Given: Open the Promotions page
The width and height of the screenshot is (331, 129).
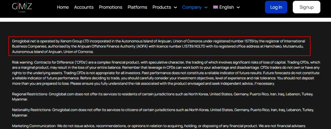Looking at the screenshot, I should [x=111, y=7].
